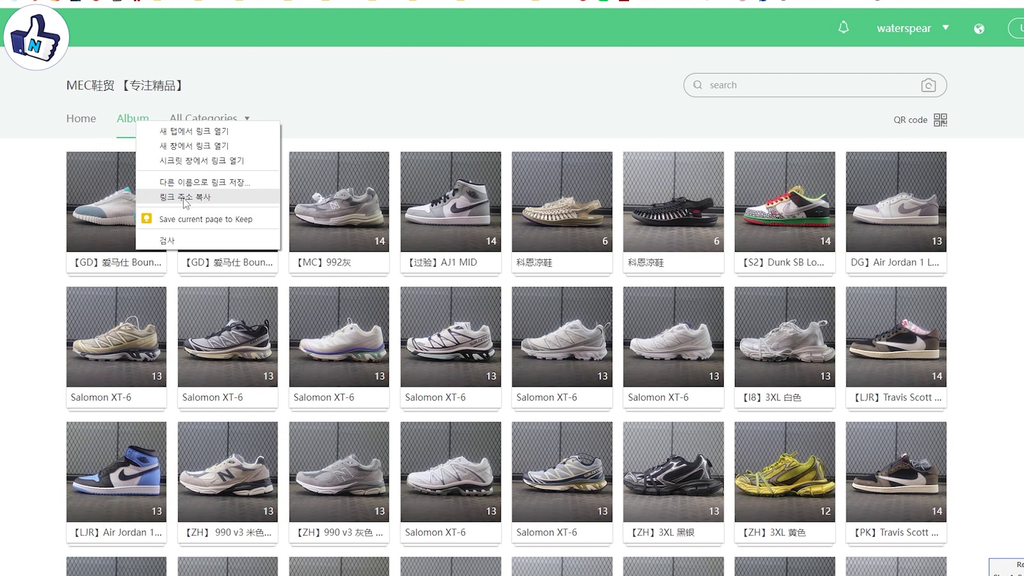This screenshot has height=576, width=1024.
Task: Open the 【过验】AJ1 MID shoe thumbnail
Action: tap(450, 202)
